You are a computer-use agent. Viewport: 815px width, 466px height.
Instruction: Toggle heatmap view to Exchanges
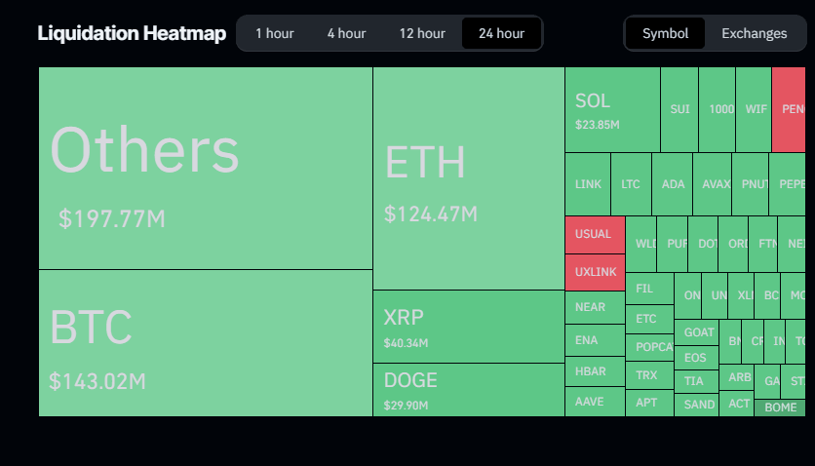pos(754,33)
